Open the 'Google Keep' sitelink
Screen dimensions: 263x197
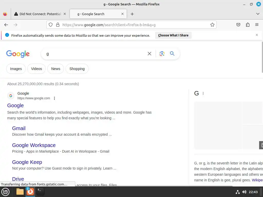(x=27, y=162)
